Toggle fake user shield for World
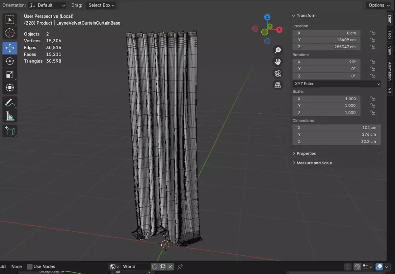 (x=155, y=267)
